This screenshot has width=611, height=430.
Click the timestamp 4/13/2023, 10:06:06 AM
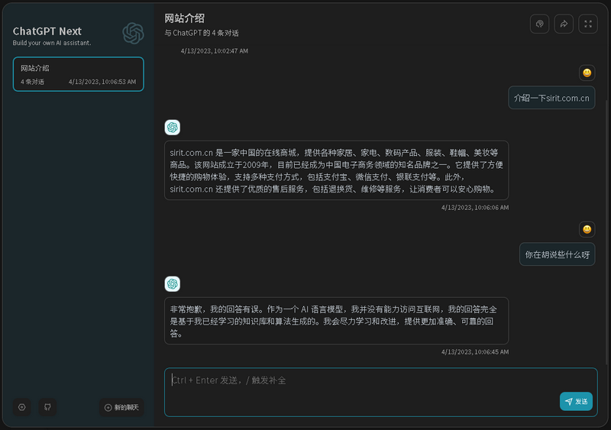475,208
